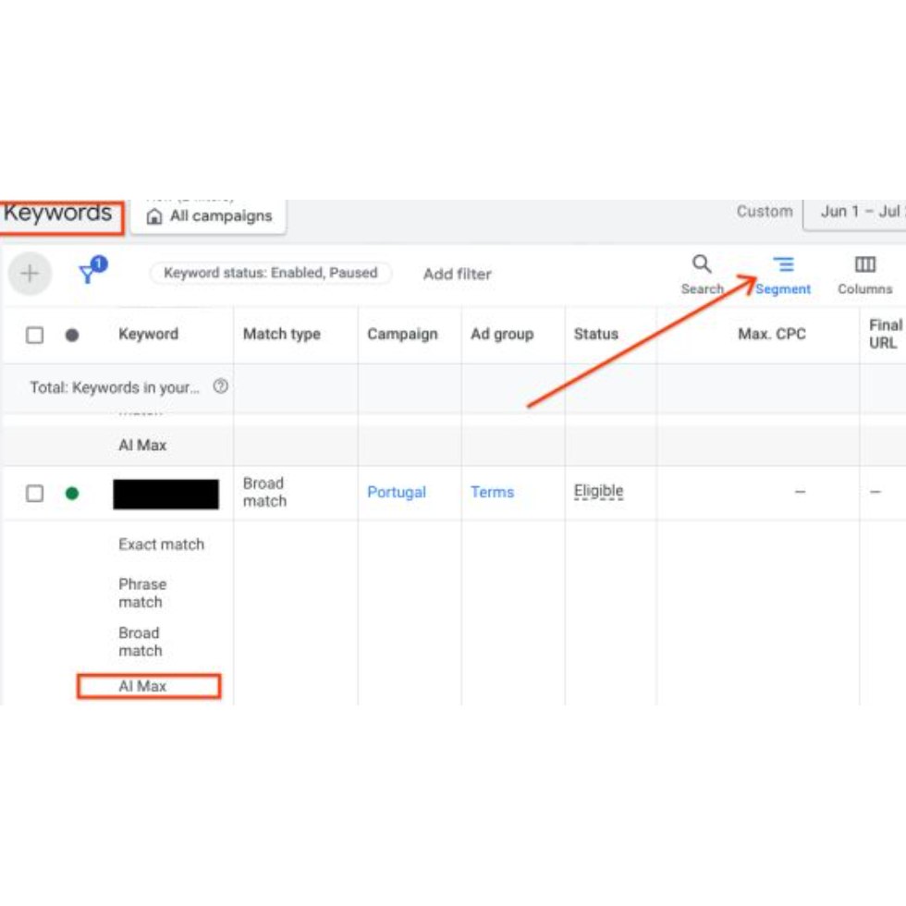
Task: Sort by Campaign column header
Action: pyautogui.click(x=402, y=334)
